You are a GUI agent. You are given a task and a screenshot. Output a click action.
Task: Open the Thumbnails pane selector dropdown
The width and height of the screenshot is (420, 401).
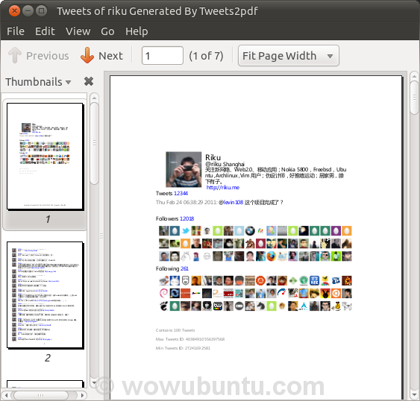[x=38, y=82]
